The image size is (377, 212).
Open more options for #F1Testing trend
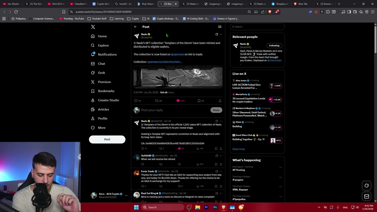[281, 167]
